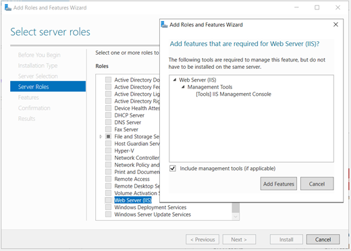Cancel the required features dialog

317,184
